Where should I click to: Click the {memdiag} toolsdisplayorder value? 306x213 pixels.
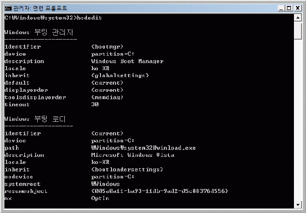tap(108, 97)
